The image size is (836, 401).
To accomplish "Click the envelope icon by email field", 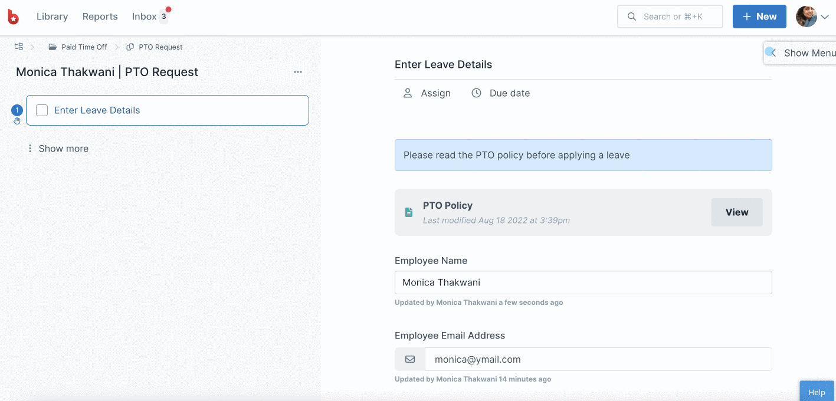I will pos(410,359).
